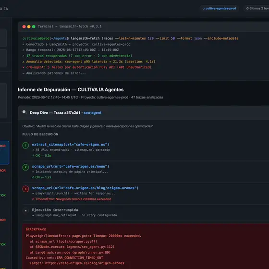Click the magnifier icon beside Deep Dive

(x=24, y=112)
